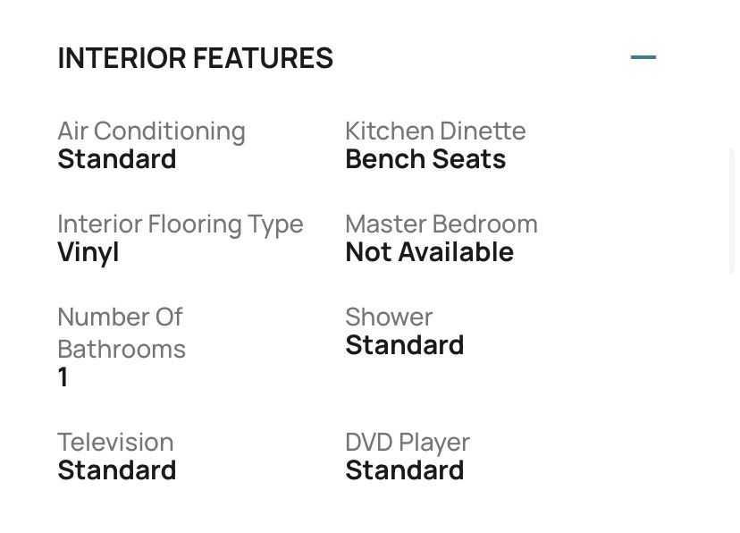
Task: Click the word FEATURES in the heading
Action: (263, 58)
